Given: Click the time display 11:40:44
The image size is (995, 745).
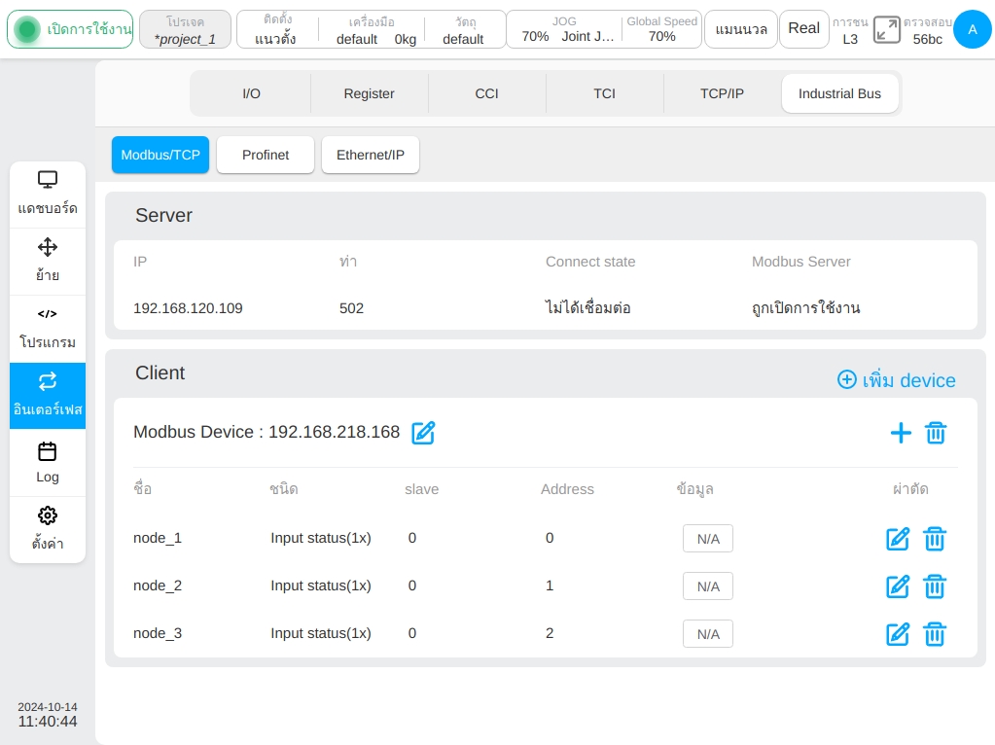Looking at the screenshot, I should [48, 722].
